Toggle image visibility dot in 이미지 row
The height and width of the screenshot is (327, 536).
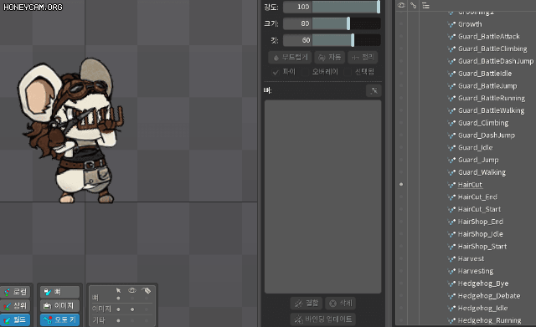[132, 309]
